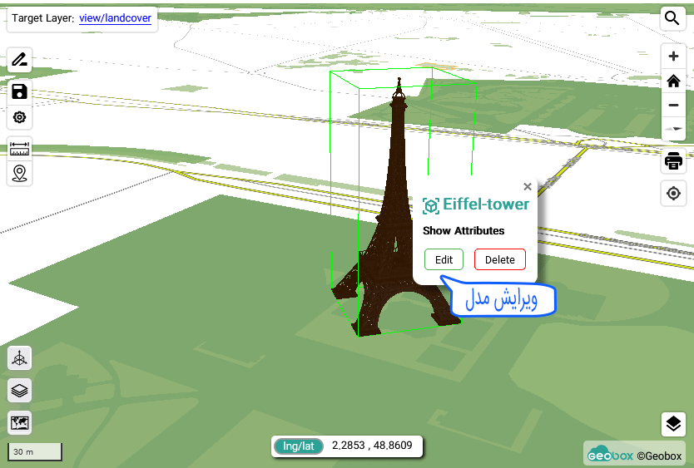
Task: Zoom out with the minus button
Action: tap(673, 105)
